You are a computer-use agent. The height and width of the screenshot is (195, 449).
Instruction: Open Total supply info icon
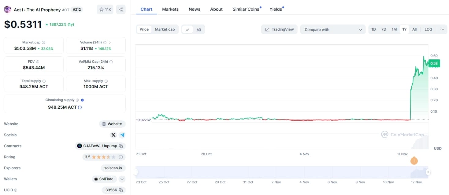pos(44,81)
